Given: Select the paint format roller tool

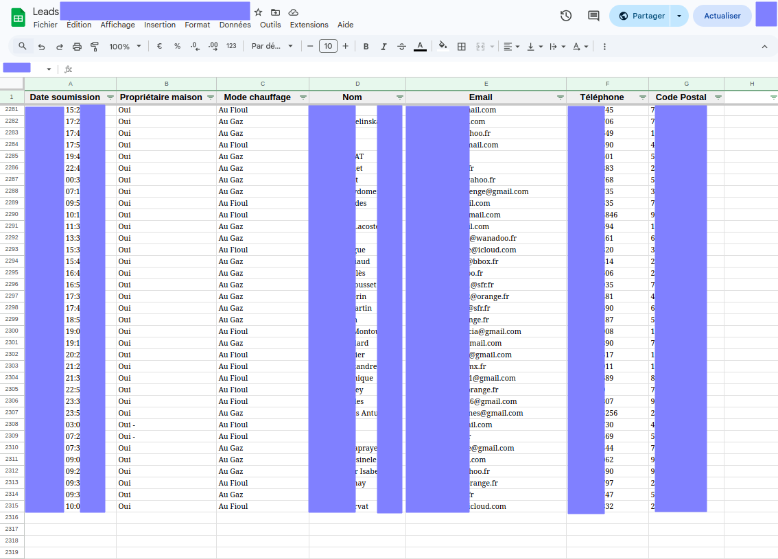Looking at the screenshot, I should (x=94, y=47).
